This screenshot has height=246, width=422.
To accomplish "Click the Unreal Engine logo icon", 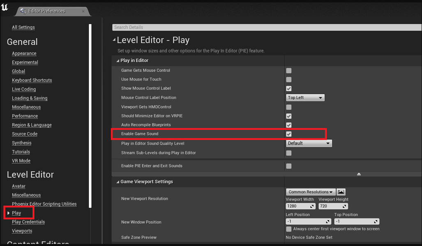I will (x=5, y=7).
